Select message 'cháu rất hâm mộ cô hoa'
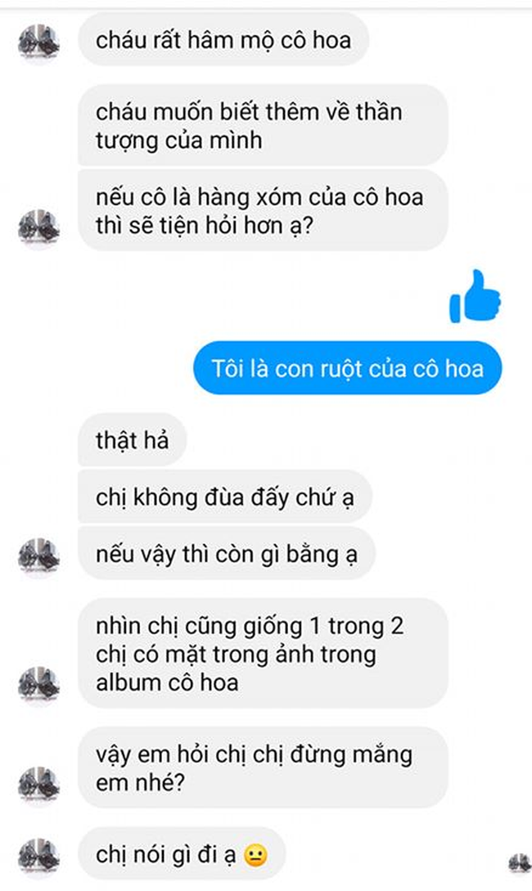 pyautogui.click(x=223, y=40)
